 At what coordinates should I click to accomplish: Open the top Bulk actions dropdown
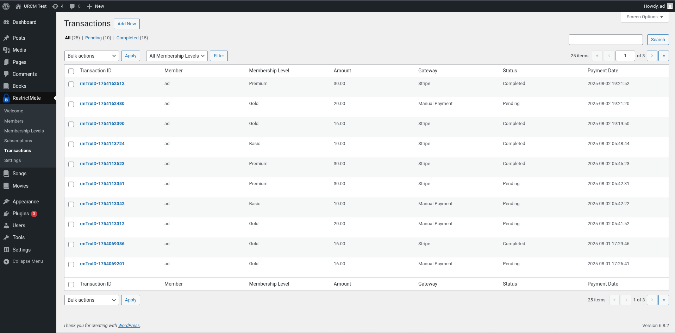click(x=92, y=56)
